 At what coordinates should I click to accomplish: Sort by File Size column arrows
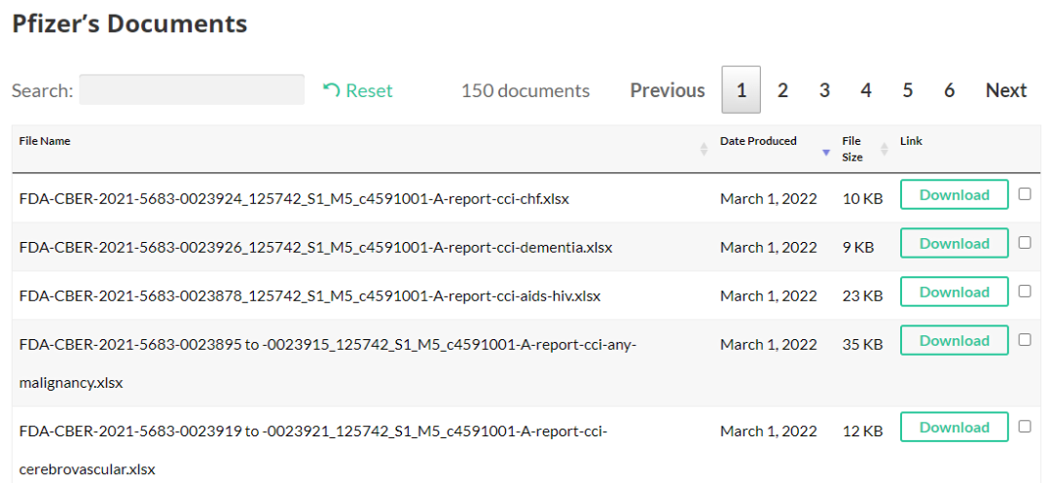pos(884,150)
